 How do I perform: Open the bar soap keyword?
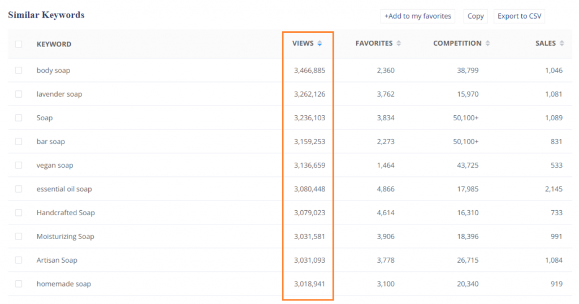coord(51,142)
